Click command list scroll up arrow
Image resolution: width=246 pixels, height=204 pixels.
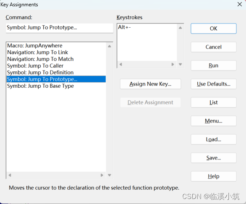point(110,46)
